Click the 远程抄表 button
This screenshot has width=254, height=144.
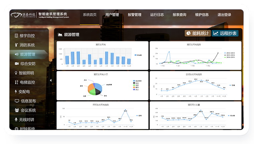(x=225, y=33)
